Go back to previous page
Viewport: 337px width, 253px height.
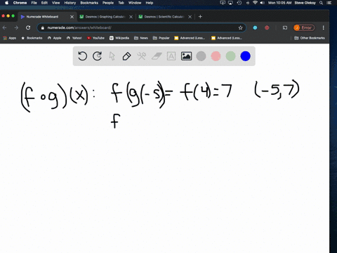[x=4, y=27]
